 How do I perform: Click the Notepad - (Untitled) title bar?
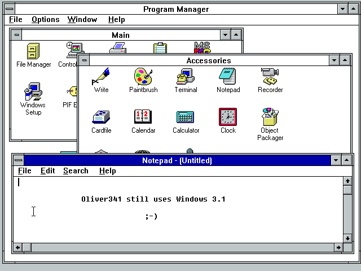click(177, 160)
